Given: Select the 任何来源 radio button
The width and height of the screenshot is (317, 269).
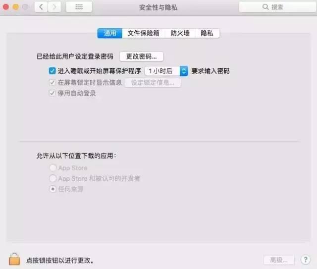Looking at the screenshot, I should 53,189.
